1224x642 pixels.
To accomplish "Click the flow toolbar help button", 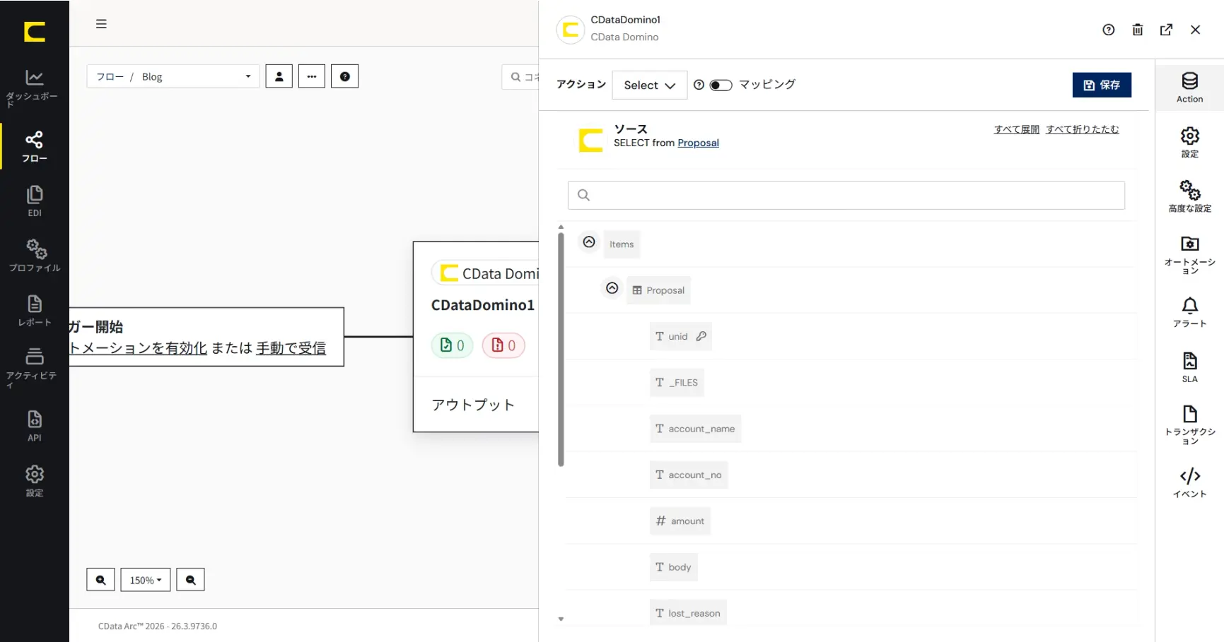I will pos(344,76).
